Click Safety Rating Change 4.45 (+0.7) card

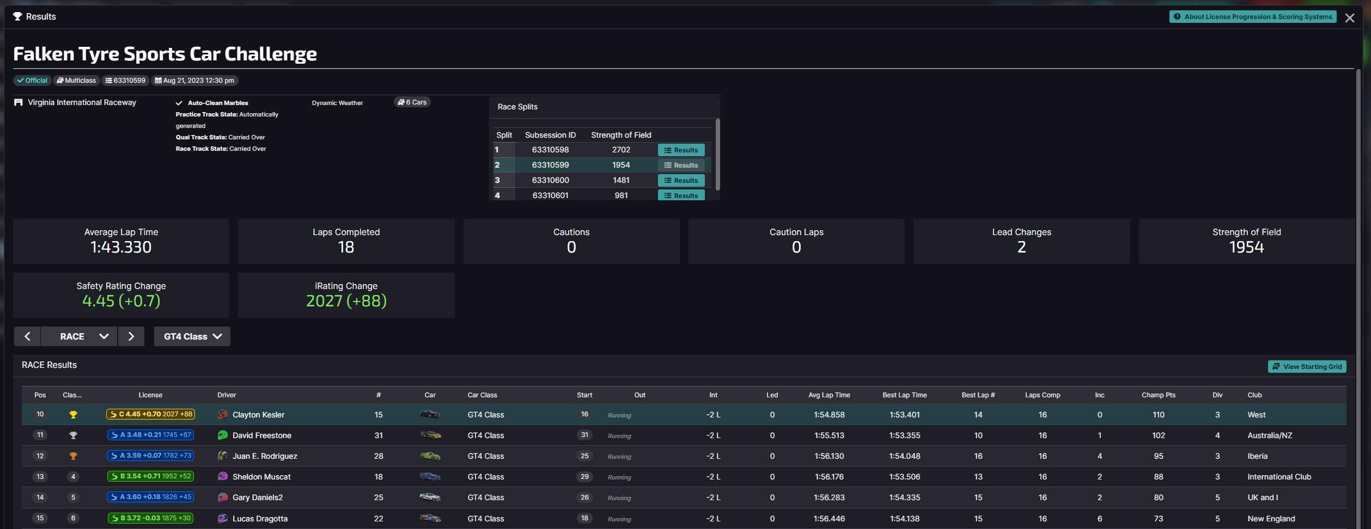click(121, 295)
